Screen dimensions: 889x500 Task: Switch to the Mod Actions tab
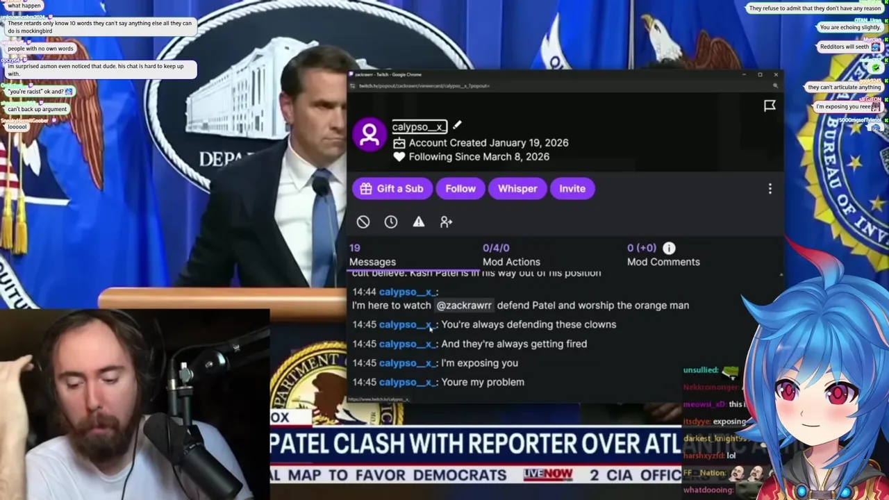511,255
